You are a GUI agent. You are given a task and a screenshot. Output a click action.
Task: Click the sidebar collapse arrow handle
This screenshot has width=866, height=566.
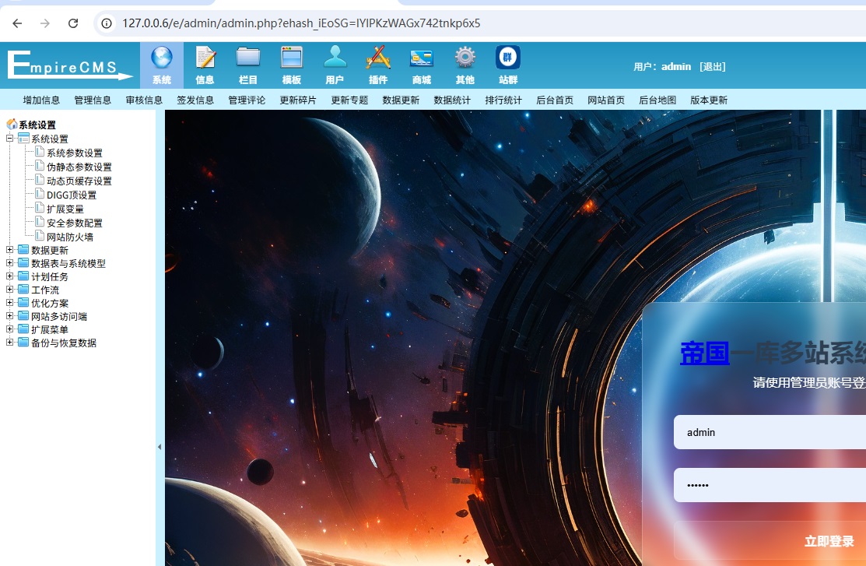tap(160, 447)
